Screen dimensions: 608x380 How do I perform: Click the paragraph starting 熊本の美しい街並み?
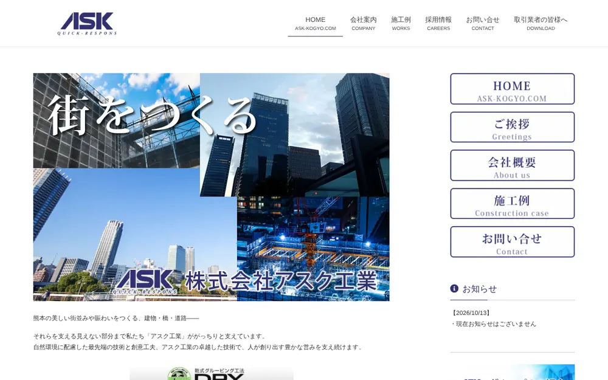(116, 319)
